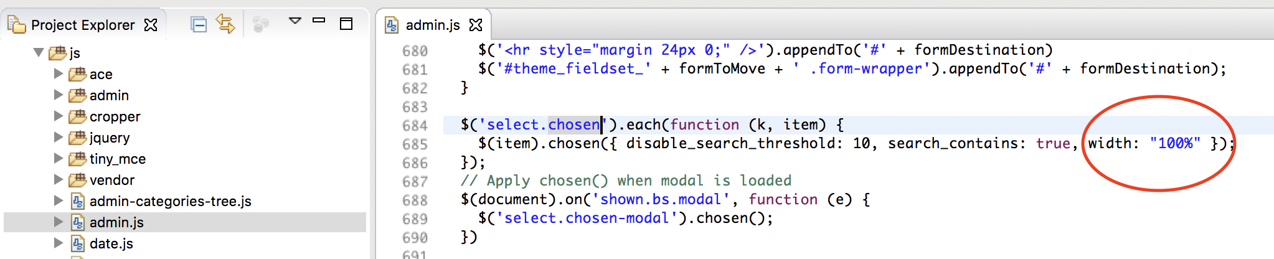Click the Collapse All icon in Project Explorer
1274x259 pixels.
[199, 25]
